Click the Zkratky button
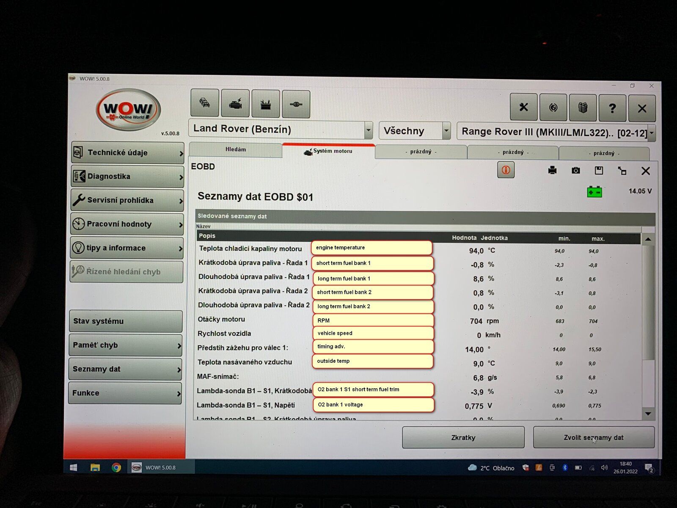677x508 pixels. (x=463, y=437)
